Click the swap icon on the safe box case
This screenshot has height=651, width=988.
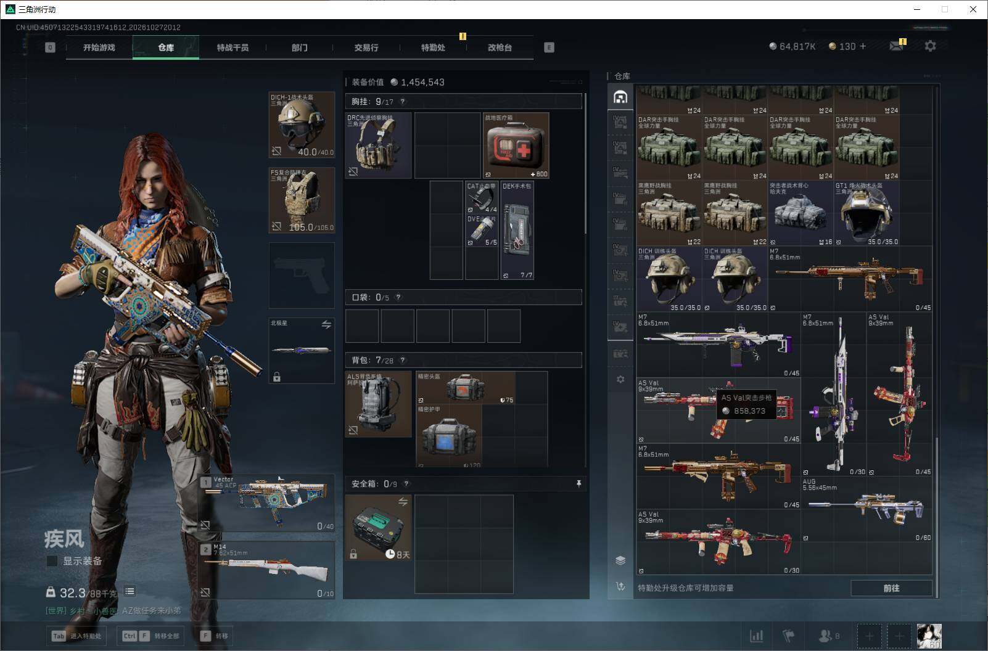coord(403,502)
